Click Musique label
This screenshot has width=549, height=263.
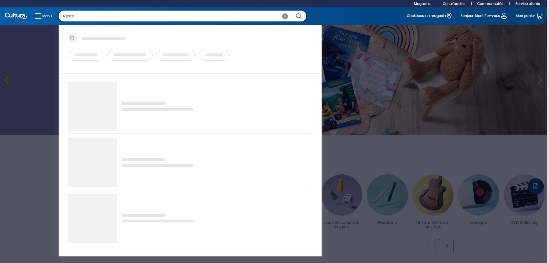point(478,222)
